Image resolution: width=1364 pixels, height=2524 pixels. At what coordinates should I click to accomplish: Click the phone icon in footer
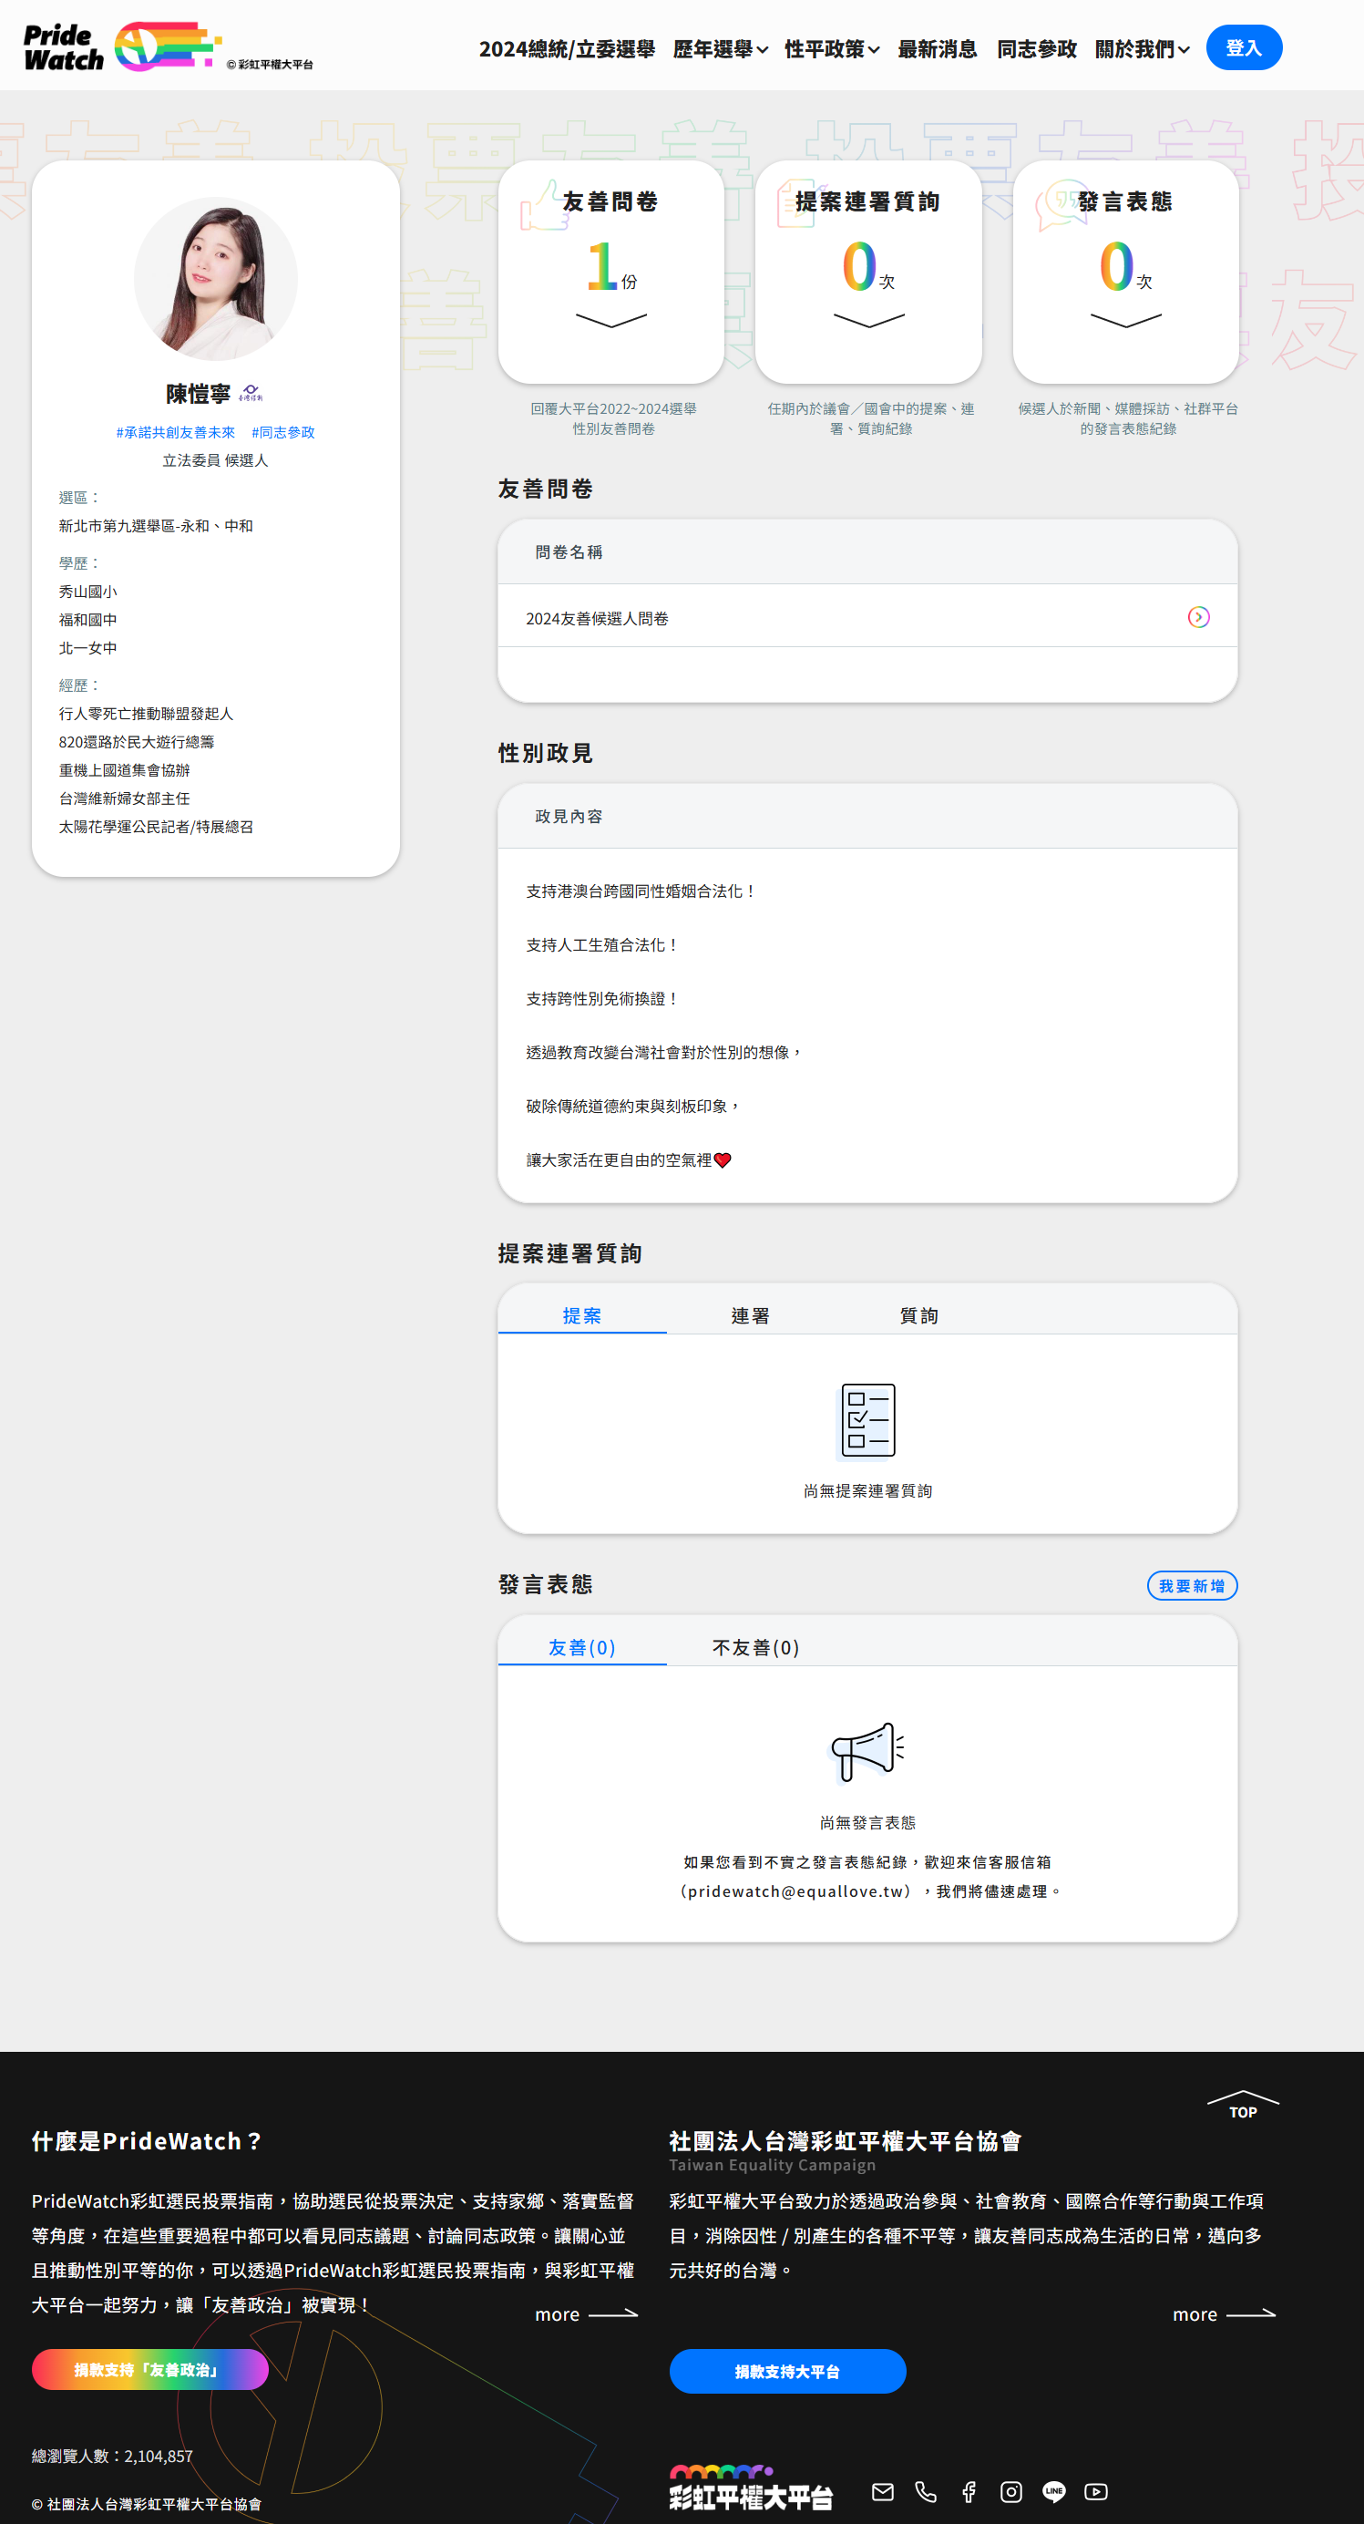click(926, 2492)
